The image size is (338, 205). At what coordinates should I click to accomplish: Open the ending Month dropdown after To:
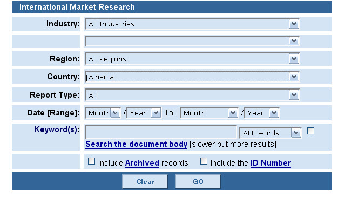tap(209, 113)
